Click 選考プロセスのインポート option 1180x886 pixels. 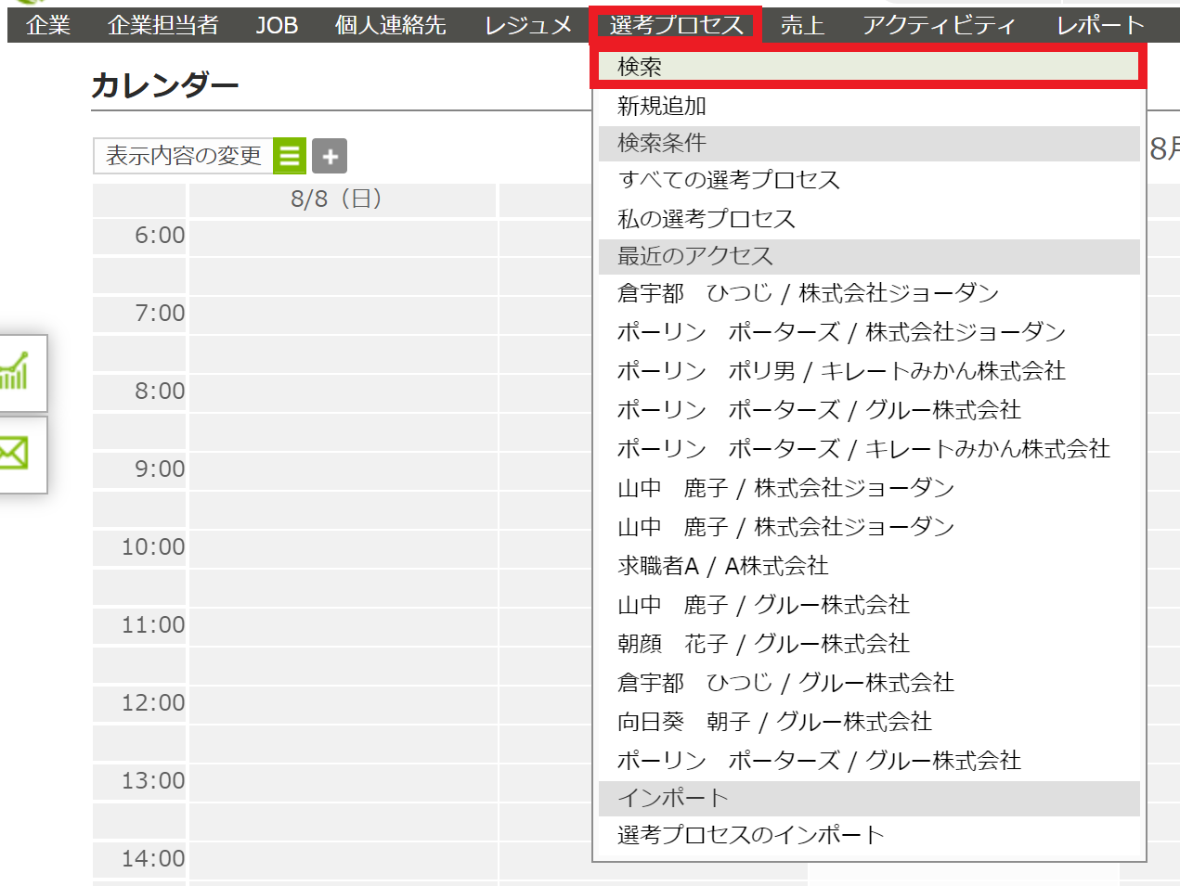(750, 835)
